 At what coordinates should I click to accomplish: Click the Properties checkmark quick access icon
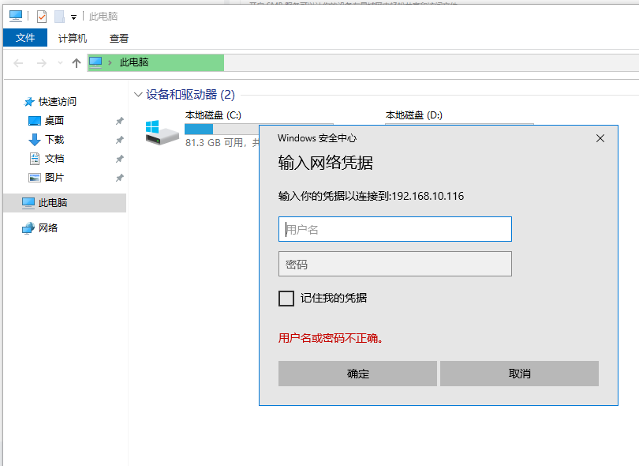point(42,17)
